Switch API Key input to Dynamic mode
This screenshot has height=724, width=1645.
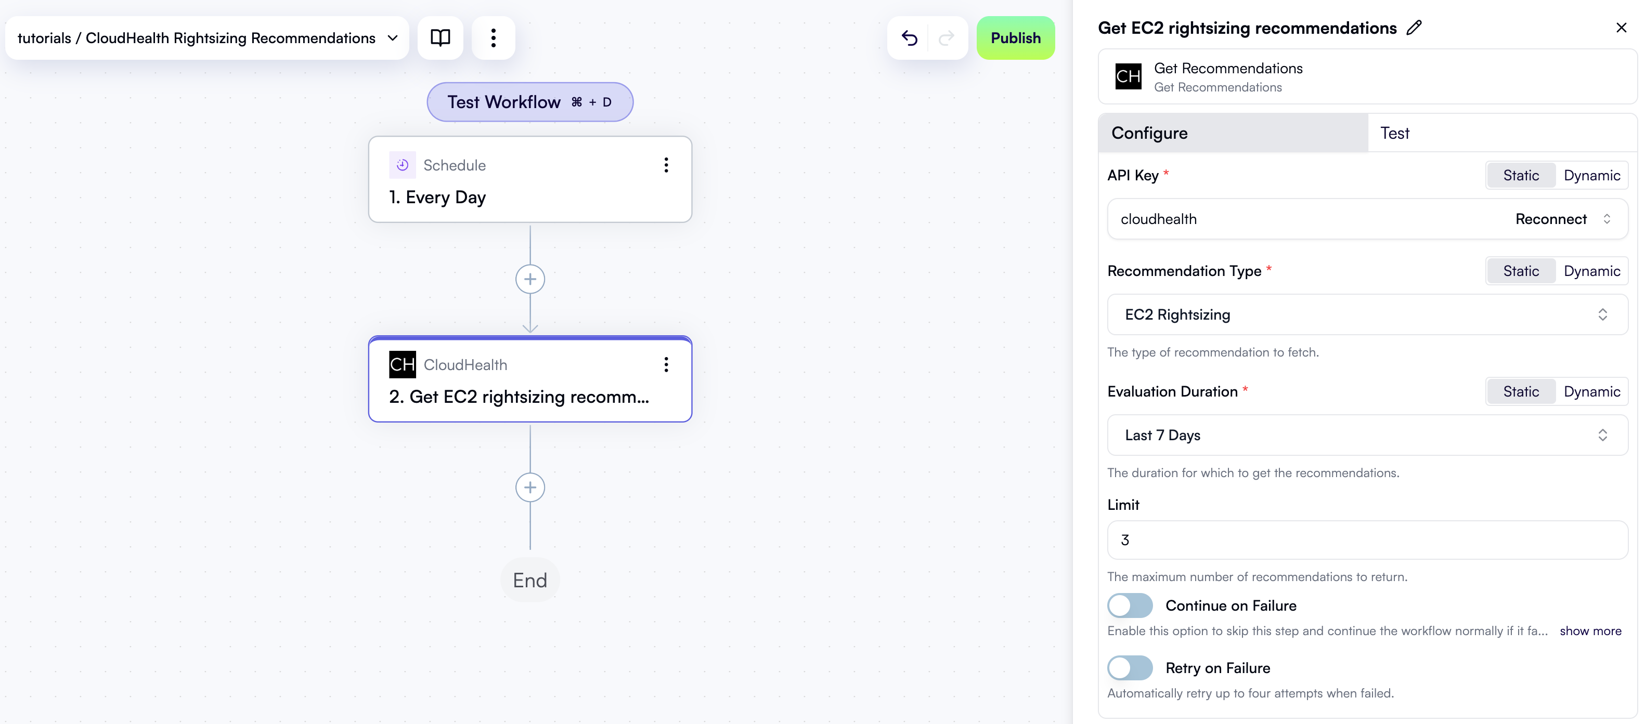pyautogui.click(x=1592, y=175)
